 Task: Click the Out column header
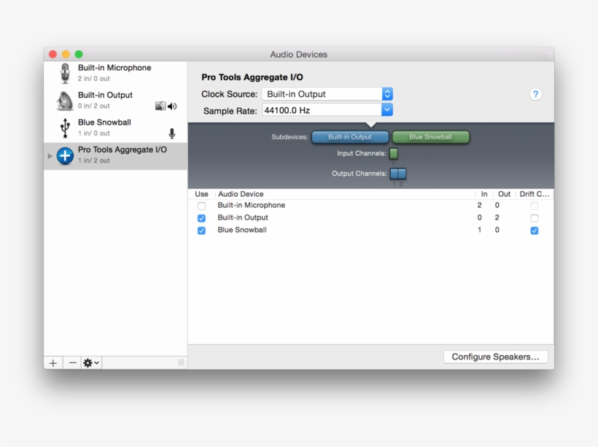point(504,194)
